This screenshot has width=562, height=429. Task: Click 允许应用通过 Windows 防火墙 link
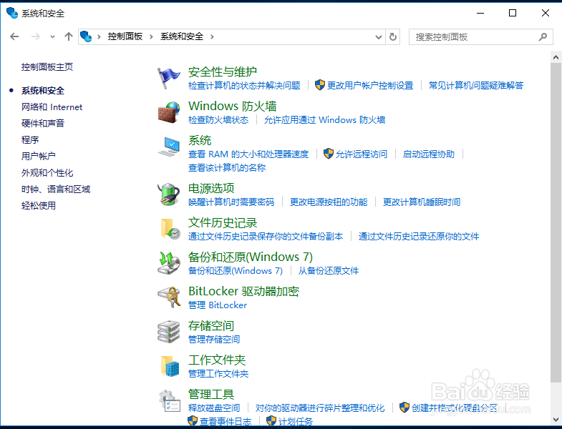(324, 120)
